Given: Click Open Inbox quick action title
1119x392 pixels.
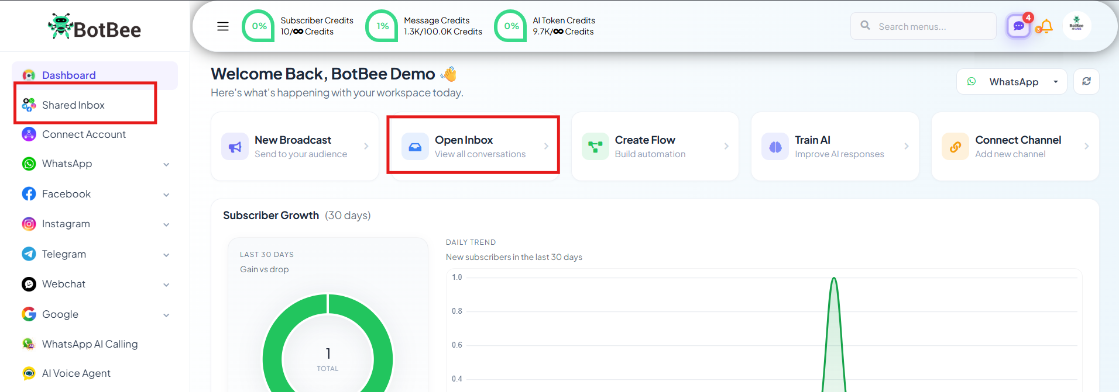Looking at the screenshot, I should tap(464, 140).
